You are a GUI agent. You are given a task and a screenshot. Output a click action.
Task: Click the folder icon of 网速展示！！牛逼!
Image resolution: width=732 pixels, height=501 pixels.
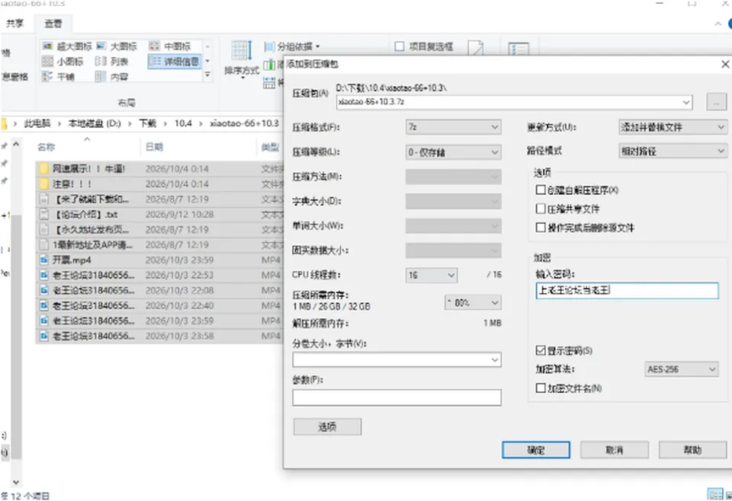coord(44,169)
